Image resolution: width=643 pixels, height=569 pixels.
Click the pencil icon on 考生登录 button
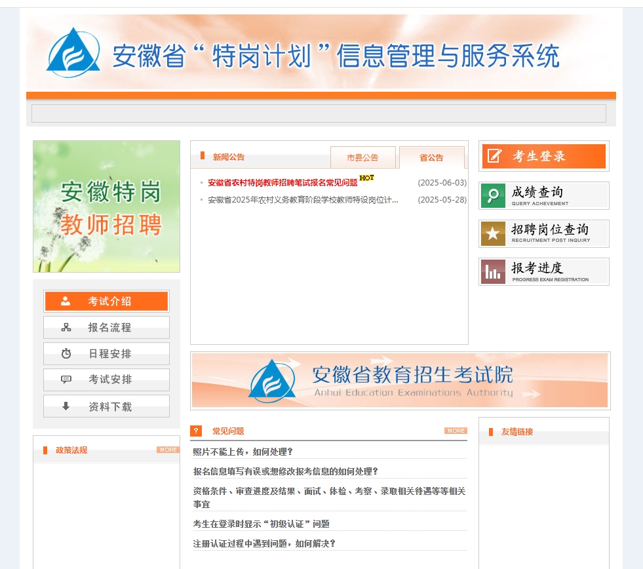tap(494, 156)
